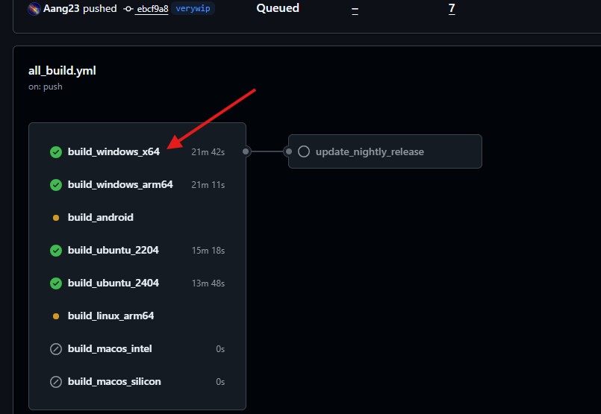601x414 pixels.
Task: Click the skipped icon beside build_macos_silicon
Action: tap(56, 382)
